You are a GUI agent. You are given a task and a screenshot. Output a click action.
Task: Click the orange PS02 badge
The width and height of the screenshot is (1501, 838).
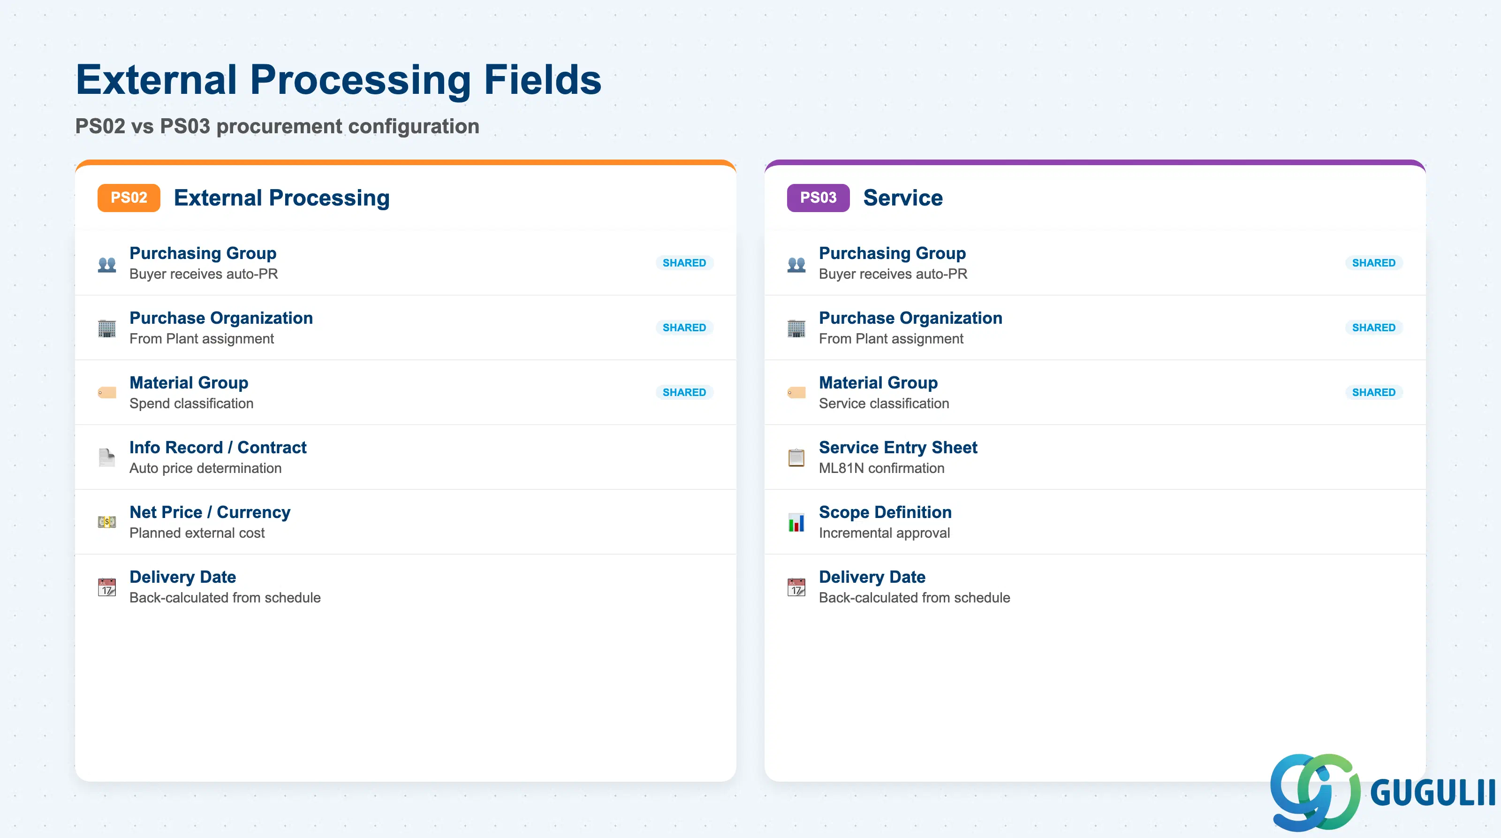(129, 198)
